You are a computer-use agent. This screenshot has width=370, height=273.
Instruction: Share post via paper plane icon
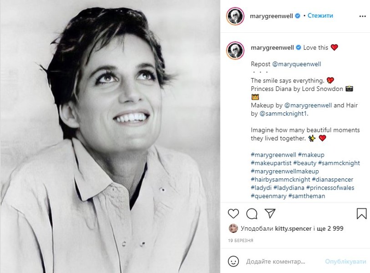[270, 213]
